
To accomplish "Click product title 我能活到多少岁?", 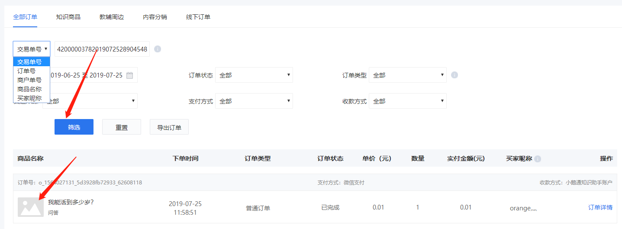I will point(71,202).
